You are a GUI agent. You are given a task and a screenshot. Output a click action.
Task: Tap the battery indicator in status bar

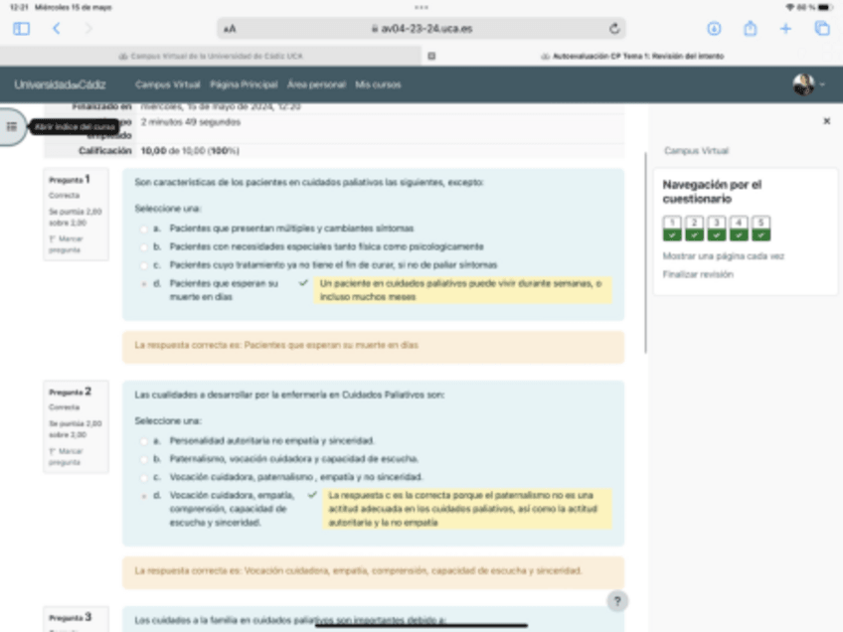pos(825,8)
